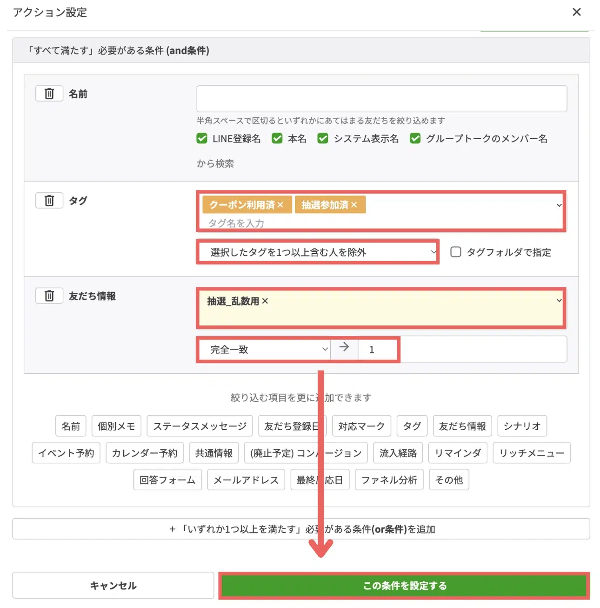Delete the 名前 condition with its trash icon
This screenshot has height=608, width=600.
pyautogui.click(x=49, y=94)
